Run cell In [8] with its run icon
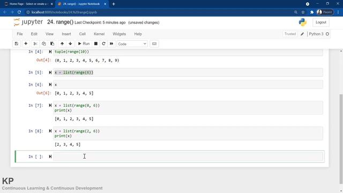The height and width of the screenshot is (193, 343). (x=50, y=131)
